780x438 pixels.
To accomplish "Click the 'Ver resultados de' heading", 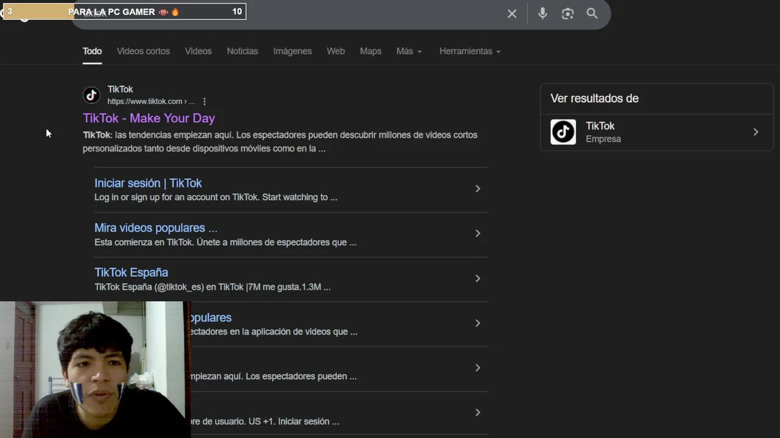I will pyautogui.click(x=594, y=99).
